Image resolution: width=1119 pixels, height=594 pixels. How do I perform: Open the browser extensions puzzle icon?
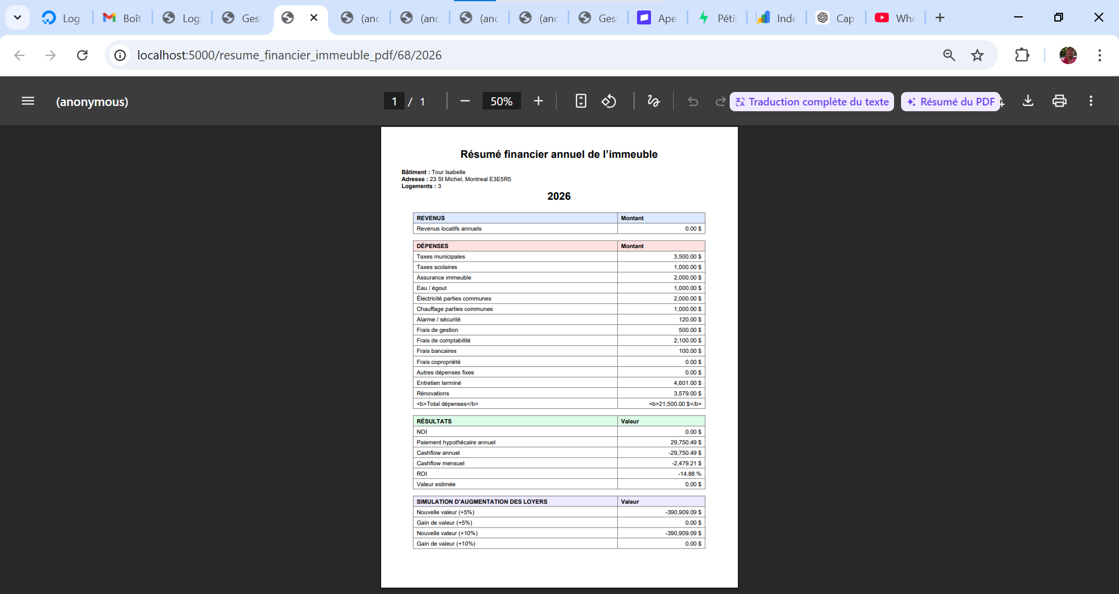(x=1022, y=55)
